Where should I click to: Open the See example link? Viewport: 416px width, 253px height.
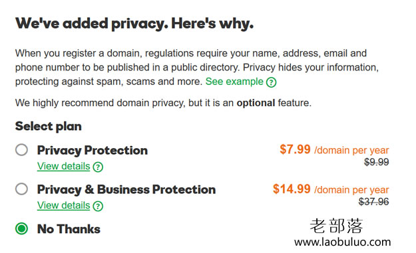[234, 82]
